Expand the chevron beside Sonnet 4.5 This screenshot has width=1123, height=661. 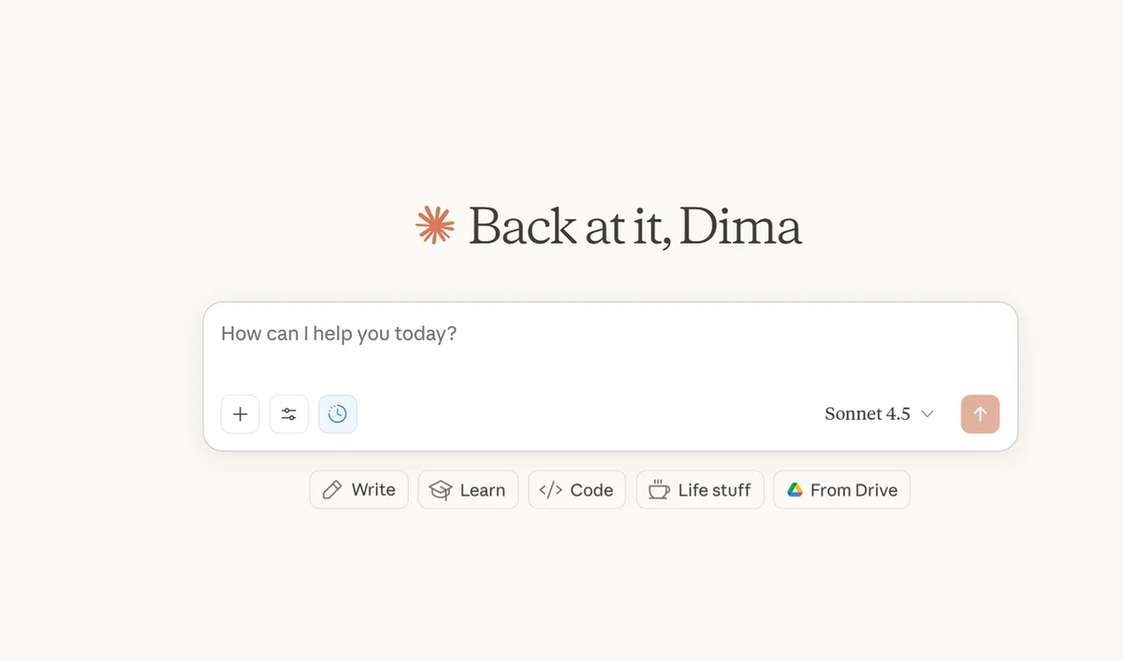coord(927,414)
